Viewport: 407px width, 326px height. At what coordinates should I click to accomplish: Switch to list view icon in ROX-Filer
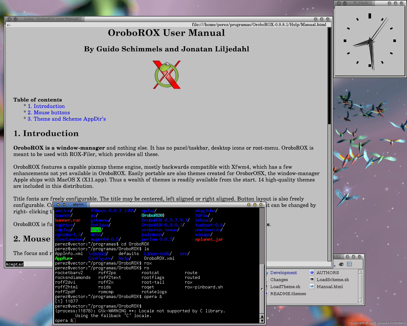pyautogui.click(x=349, y=264)
